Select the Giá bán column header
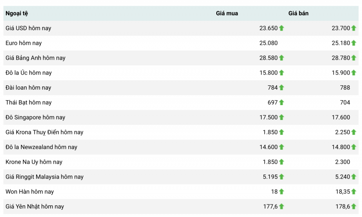Viewport: 362px width, 217px height. pos(299,14)
